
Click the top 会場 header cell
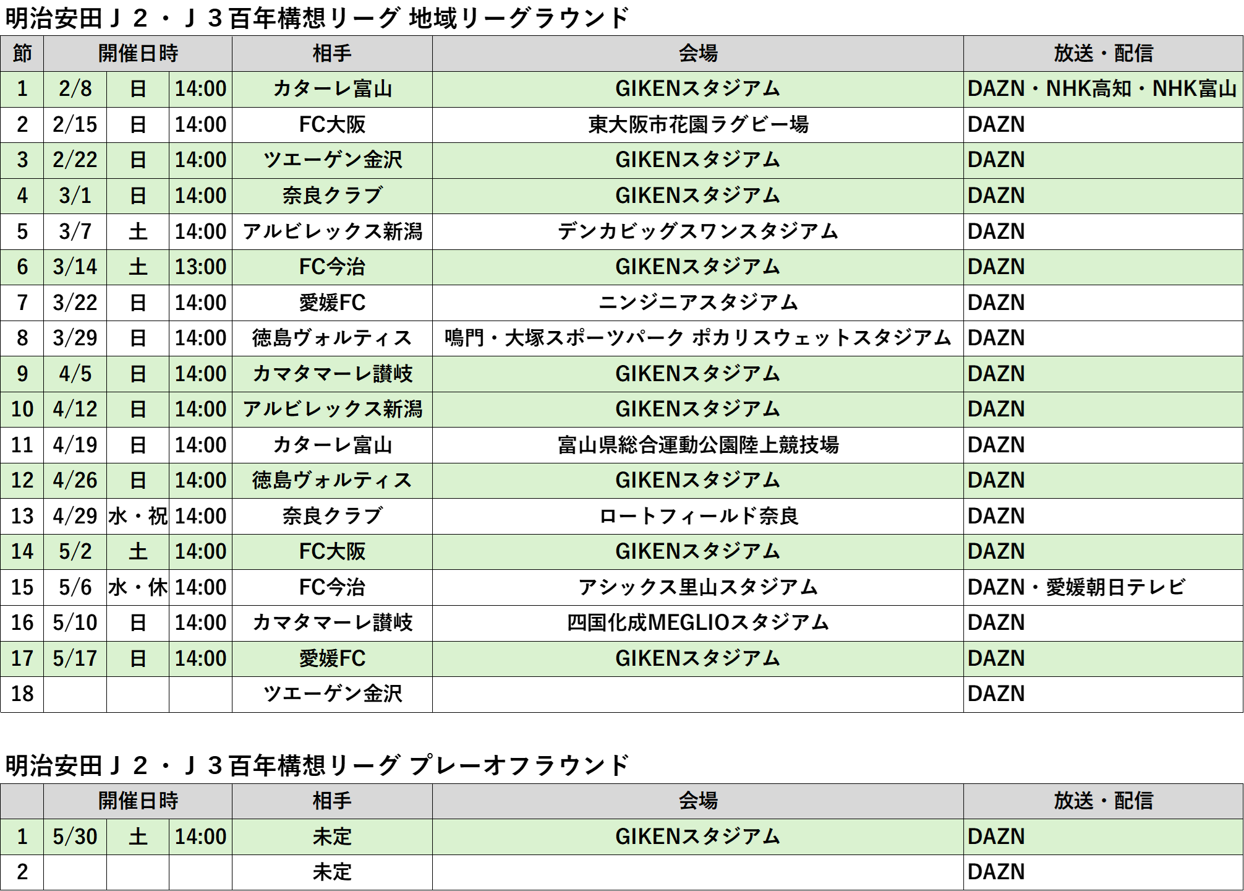[x=697, y=53]
